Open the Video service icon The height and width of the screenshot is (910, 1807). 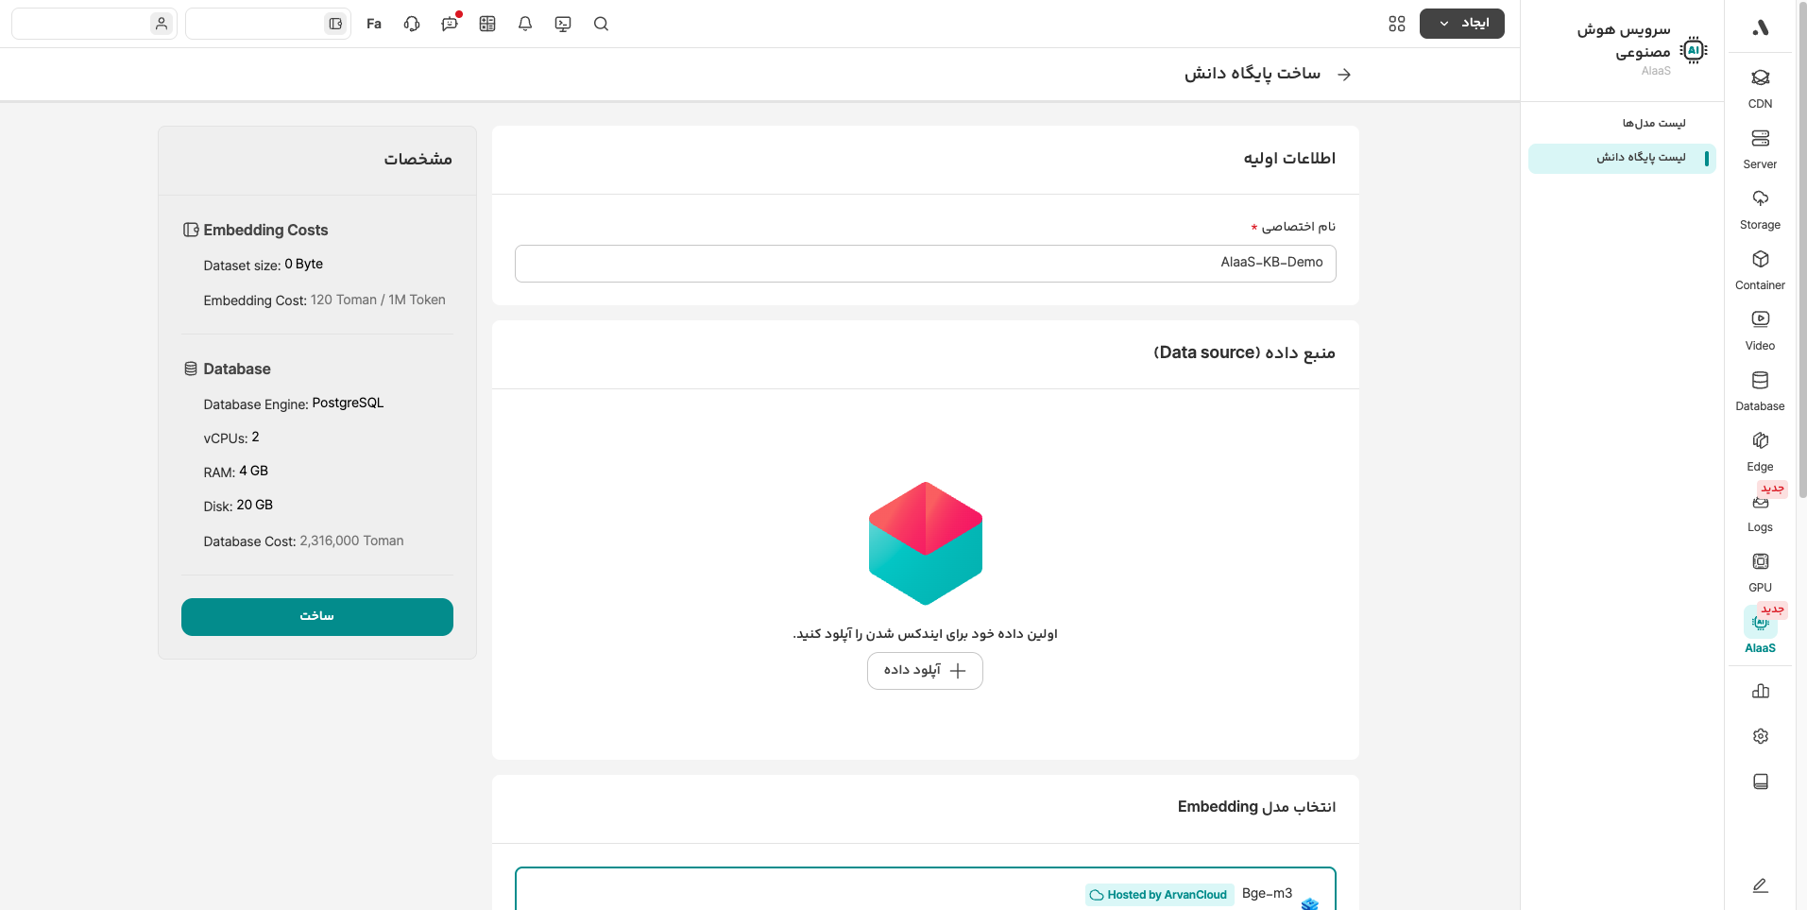(1760, 330)
